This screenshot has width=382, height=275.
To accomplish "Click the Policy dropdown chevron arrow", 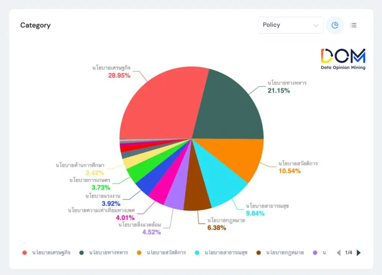I will pos(316,25).
